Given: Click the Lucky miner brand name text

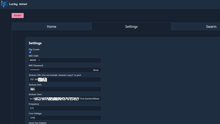Looking at the screenshot, I should point(18,4).
